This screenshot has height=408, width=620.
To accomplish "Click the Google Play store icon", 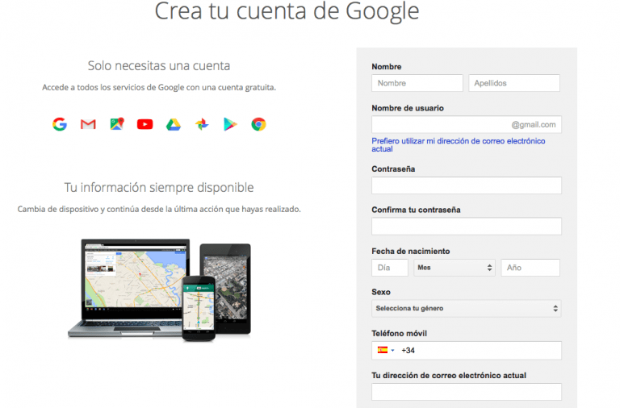I will click(x=230, y=124).
